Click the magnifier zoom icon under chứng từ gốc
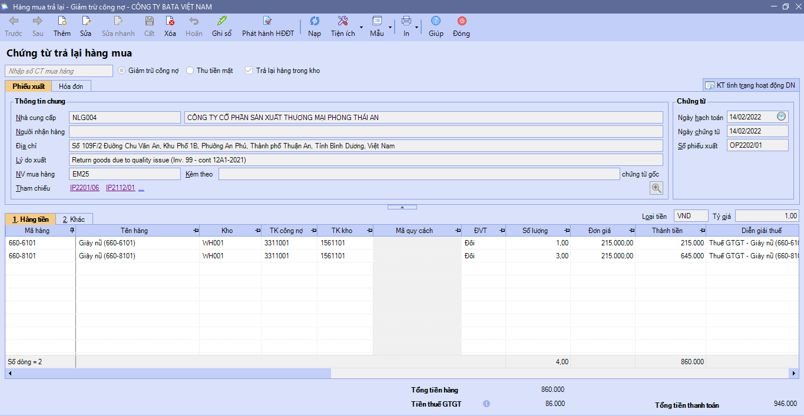Screen dimensions: 804x416 [656, 188]
